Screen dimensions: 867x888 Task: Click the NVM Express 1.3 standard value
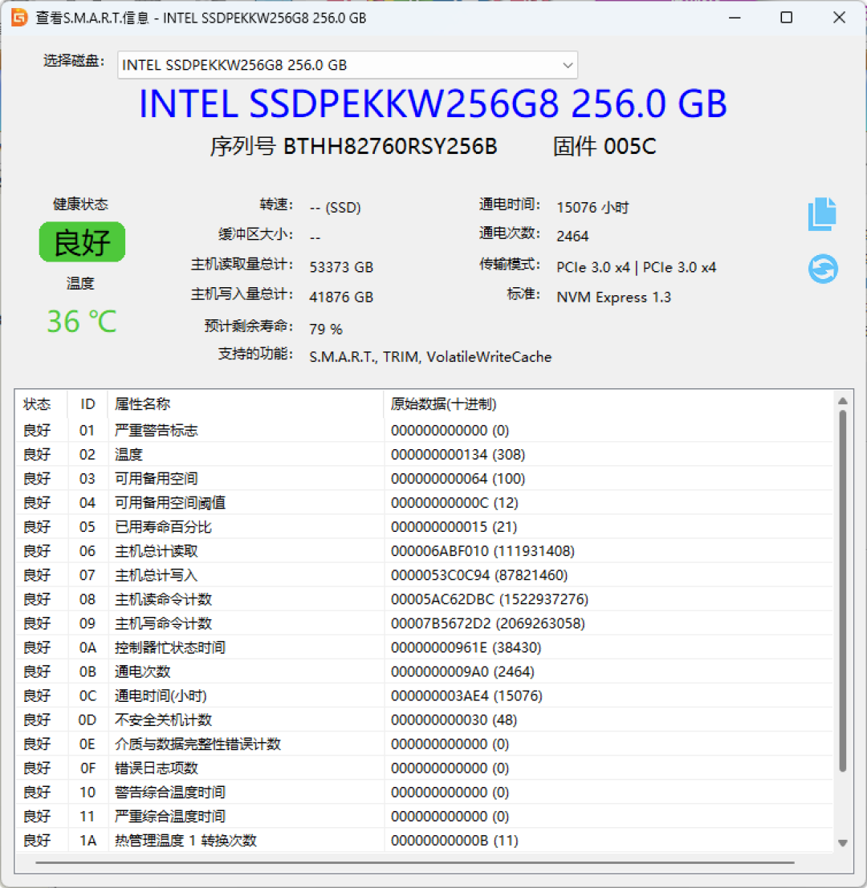pos(613,298)
